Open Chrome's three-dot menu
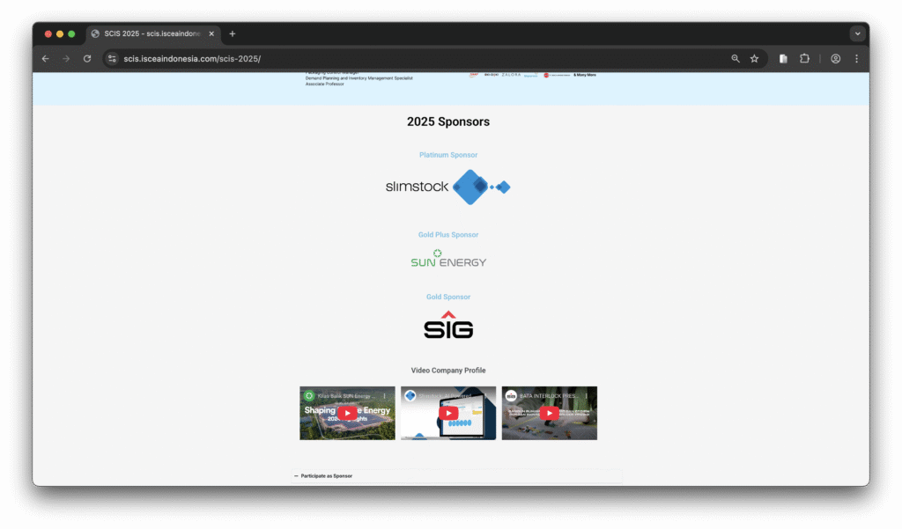This screenshot has height=529, width=902. click(856, 59)
